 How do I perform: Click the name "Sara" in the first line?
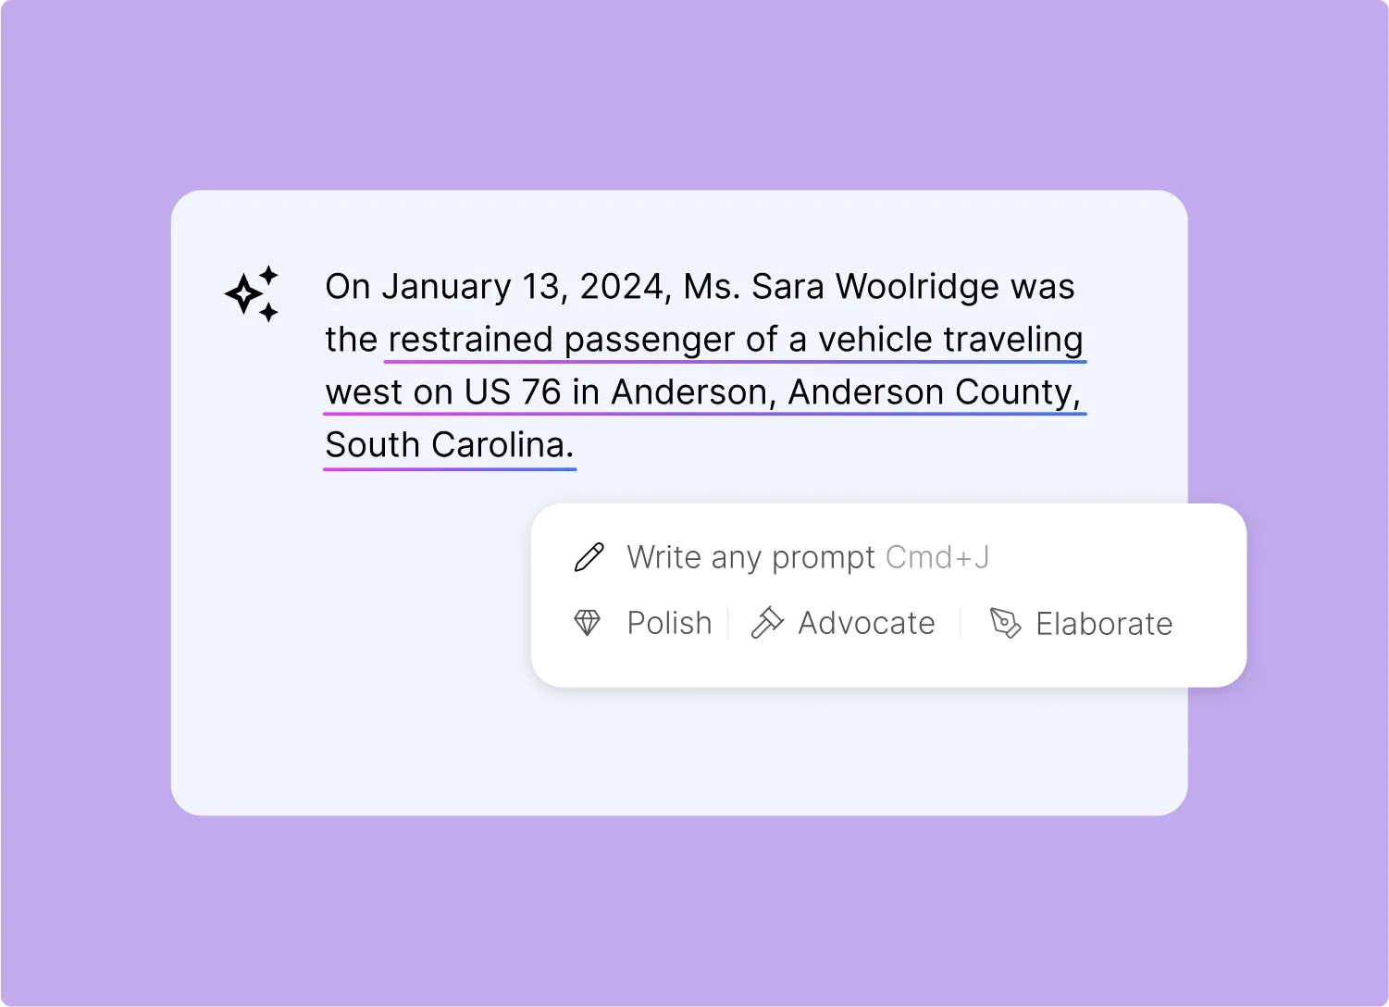(x=788, y=287)
